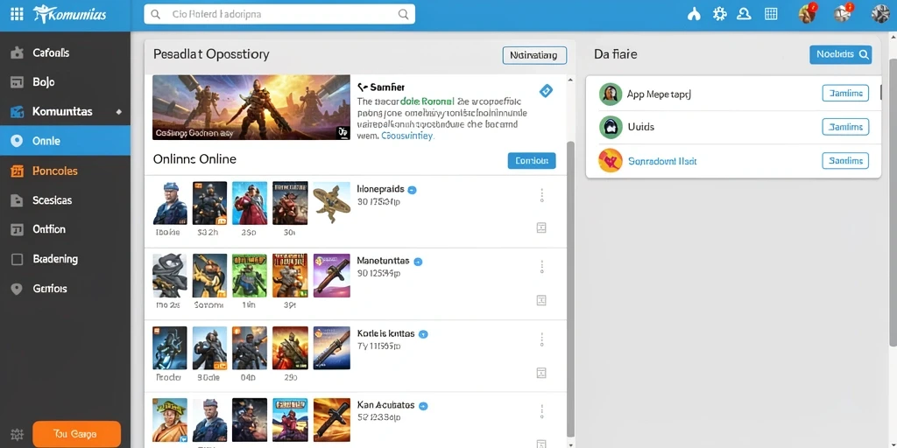Image resolution: width=897 pixels, height=448 pixels.
Task: Open the Manetunttas row title
Action: click(383, 261)
